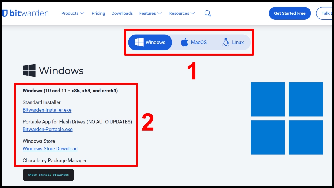This screenshot has width=334, height=188.
Task: Click the Talk button at the top right
Action: pos(325,13)
